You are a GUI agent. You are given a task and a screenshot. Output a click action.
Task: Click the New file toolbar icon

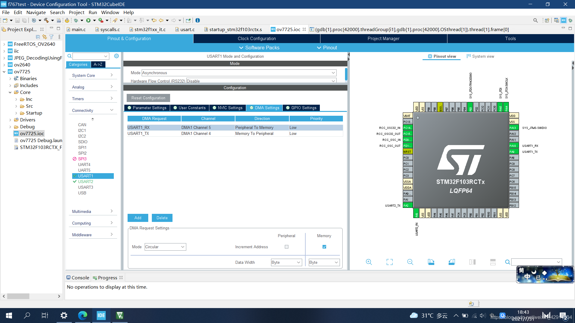[x=5, y=20]
